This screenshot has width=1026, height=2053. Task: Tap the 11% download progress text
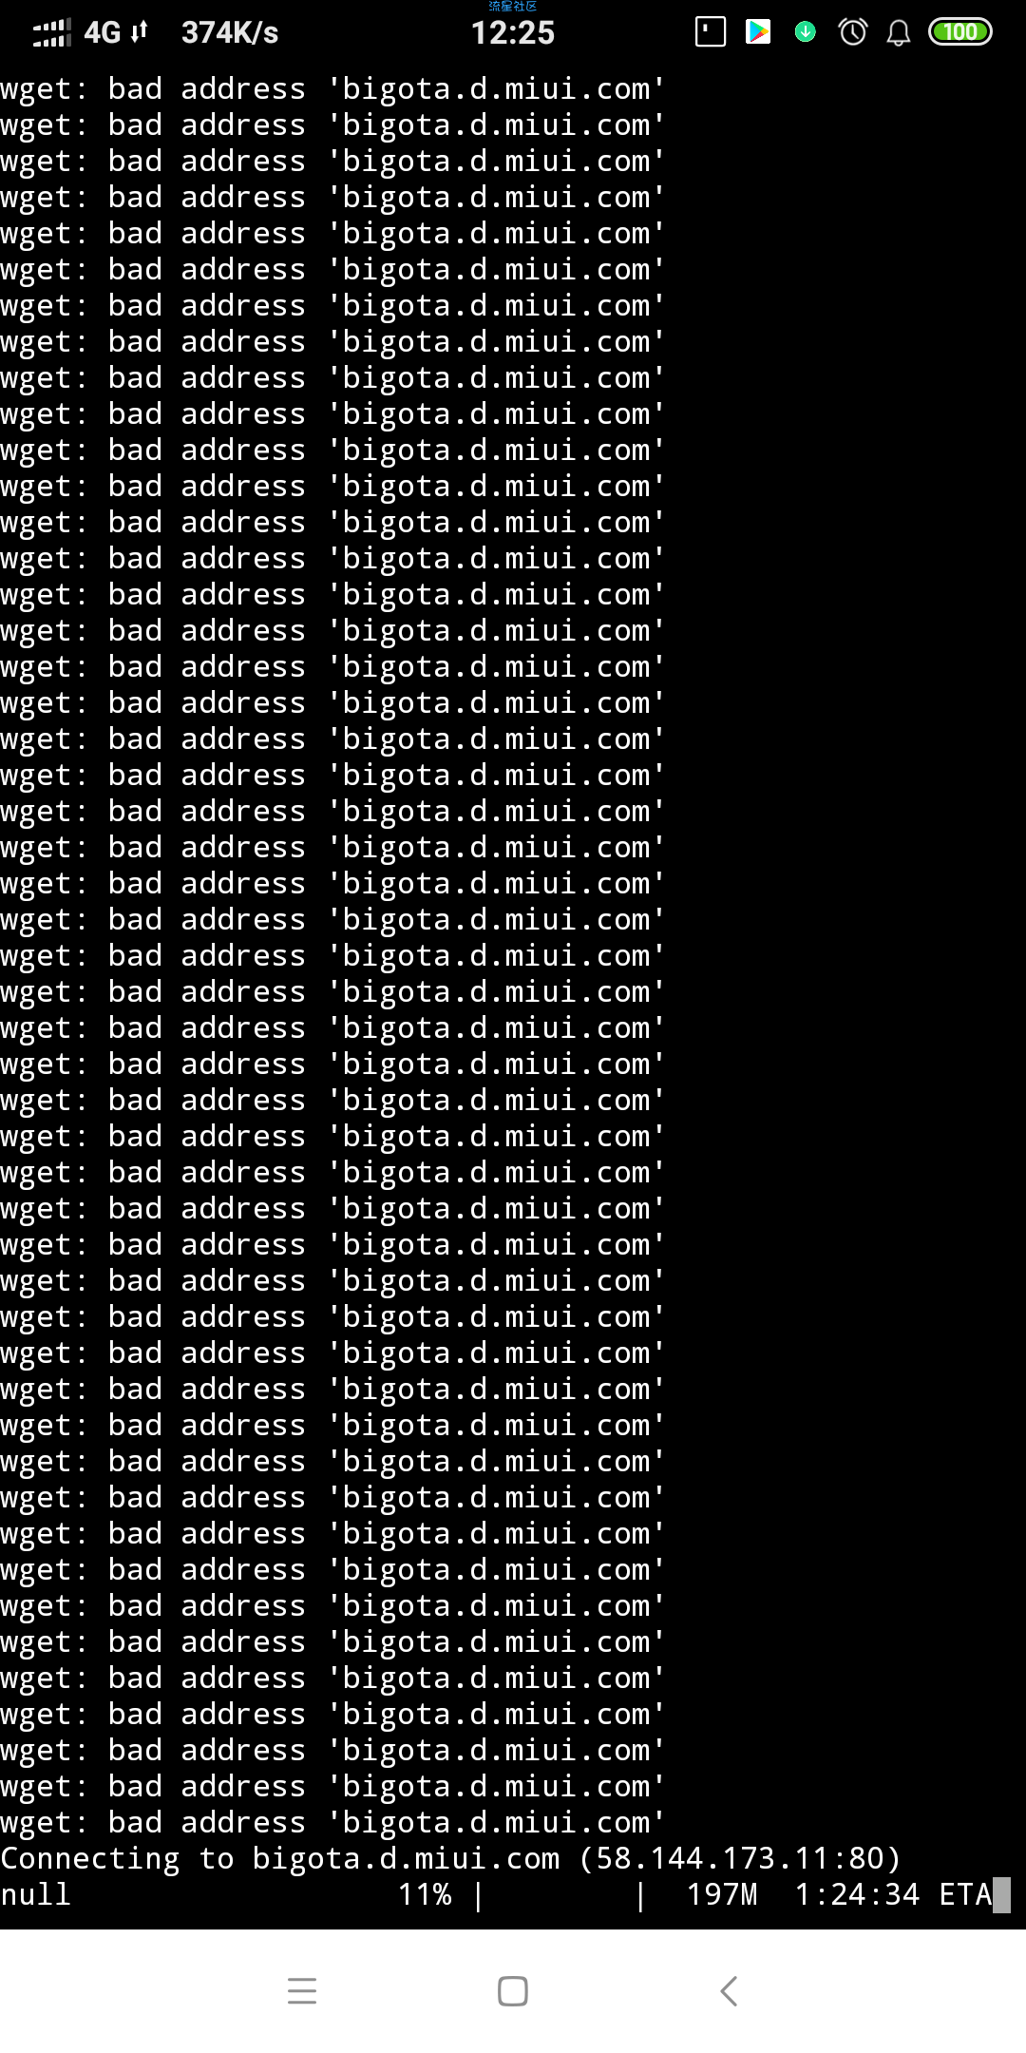pyautogui.click(x=425, y=1894)
